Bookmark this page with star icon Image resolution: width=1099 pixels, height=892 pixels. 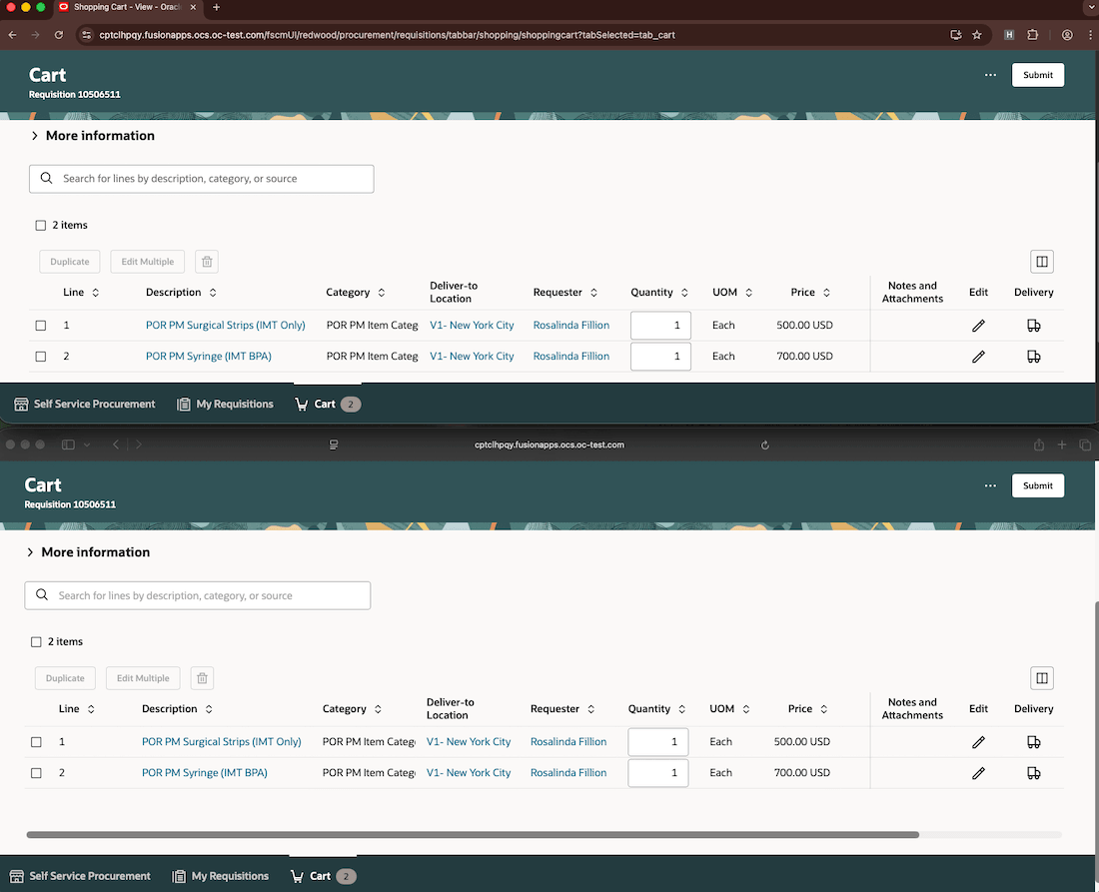coord(976,35)
